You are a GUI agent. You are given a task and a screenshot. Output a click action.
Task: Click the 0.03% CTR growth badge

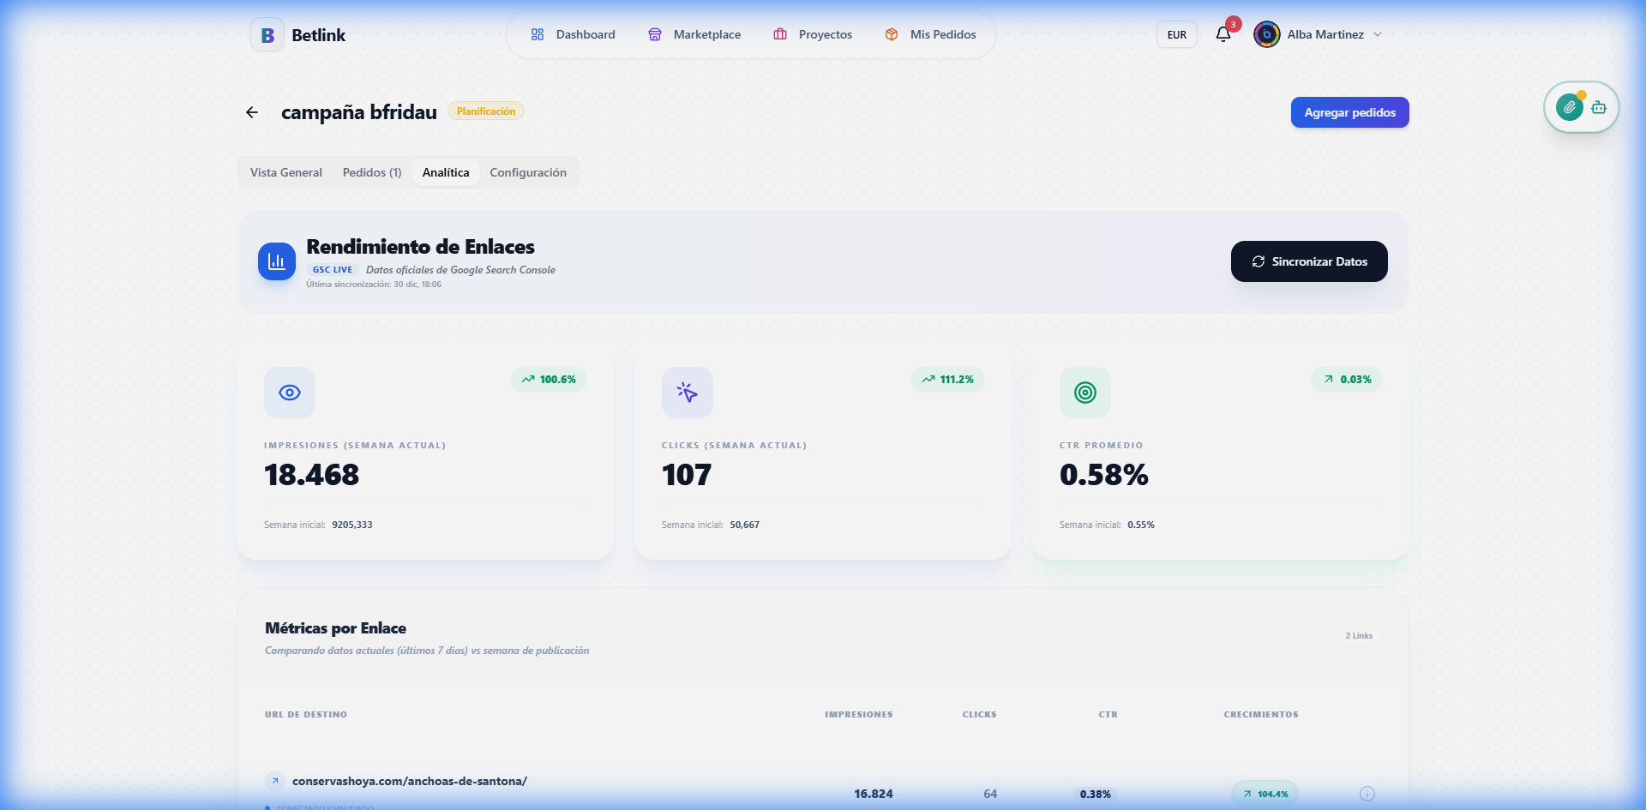pyautogui.click(x=1347, y=380)
